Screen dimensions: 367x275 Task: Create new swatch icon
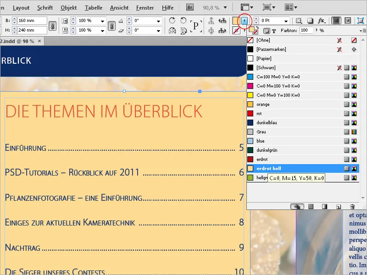point(339,207)
